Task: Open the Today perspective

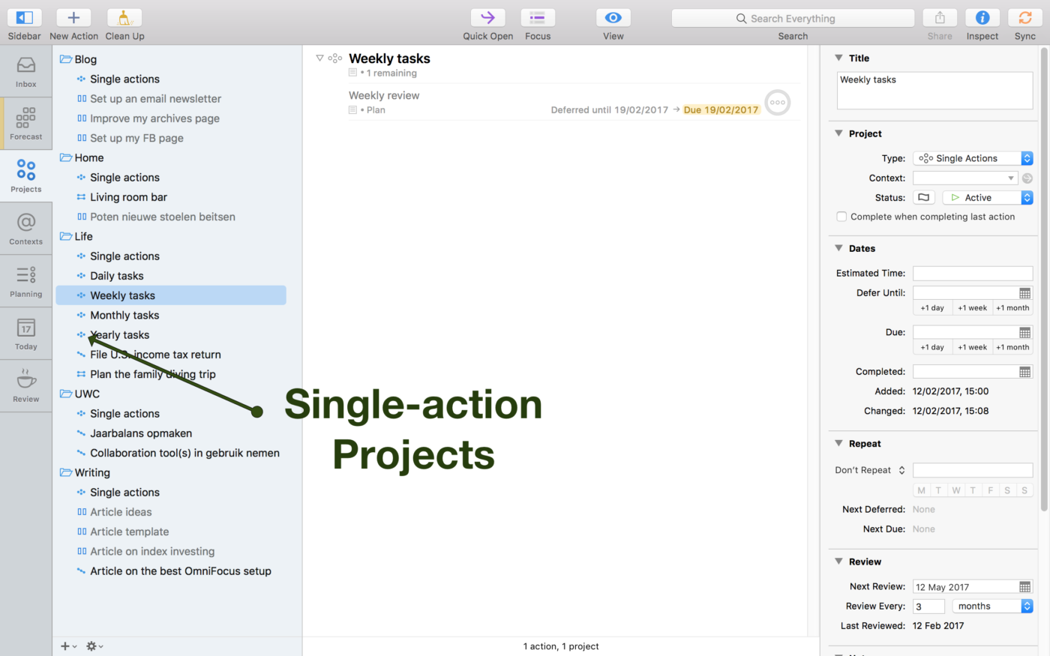Action: (x=26, y=334)
